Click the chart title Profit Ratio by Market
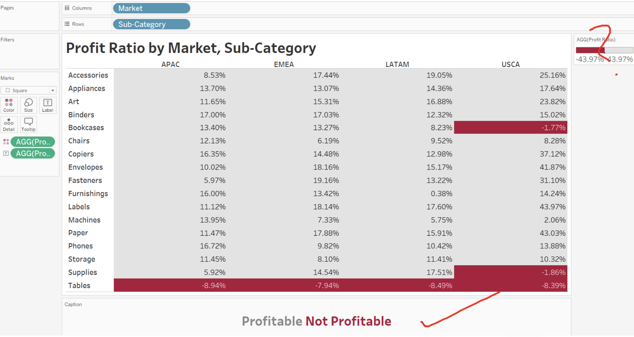Image resolution: width=634 pixels, height=337 pixels. pyautogui.click(x=191, y=48)
